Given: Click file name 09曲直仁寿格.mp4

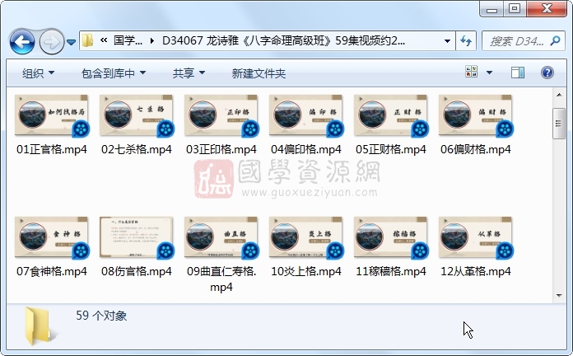Looking at the screenshot, I should point(221,279).
